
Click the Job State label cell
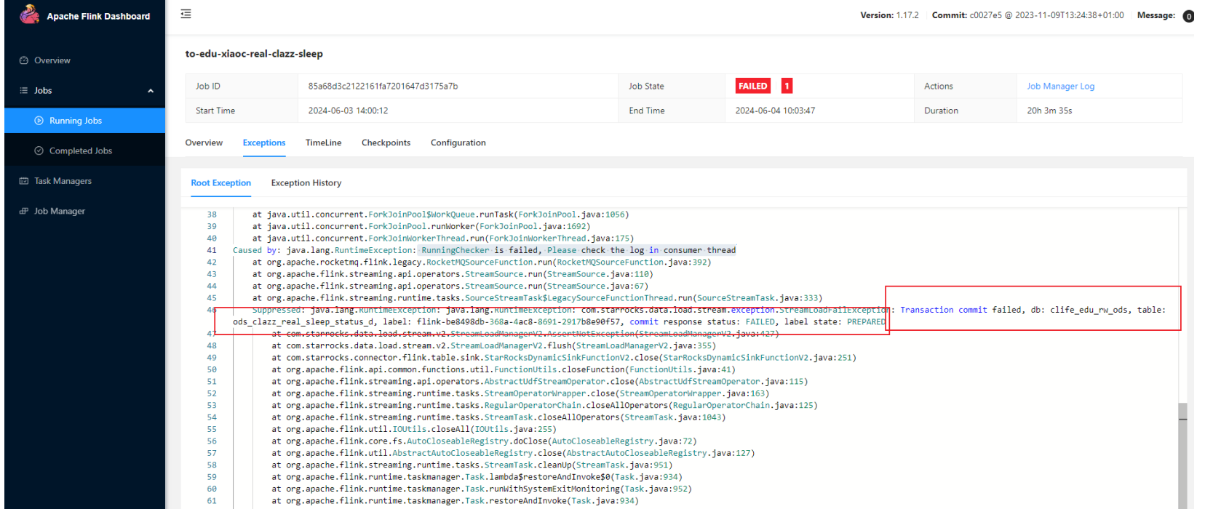[672, 86]
